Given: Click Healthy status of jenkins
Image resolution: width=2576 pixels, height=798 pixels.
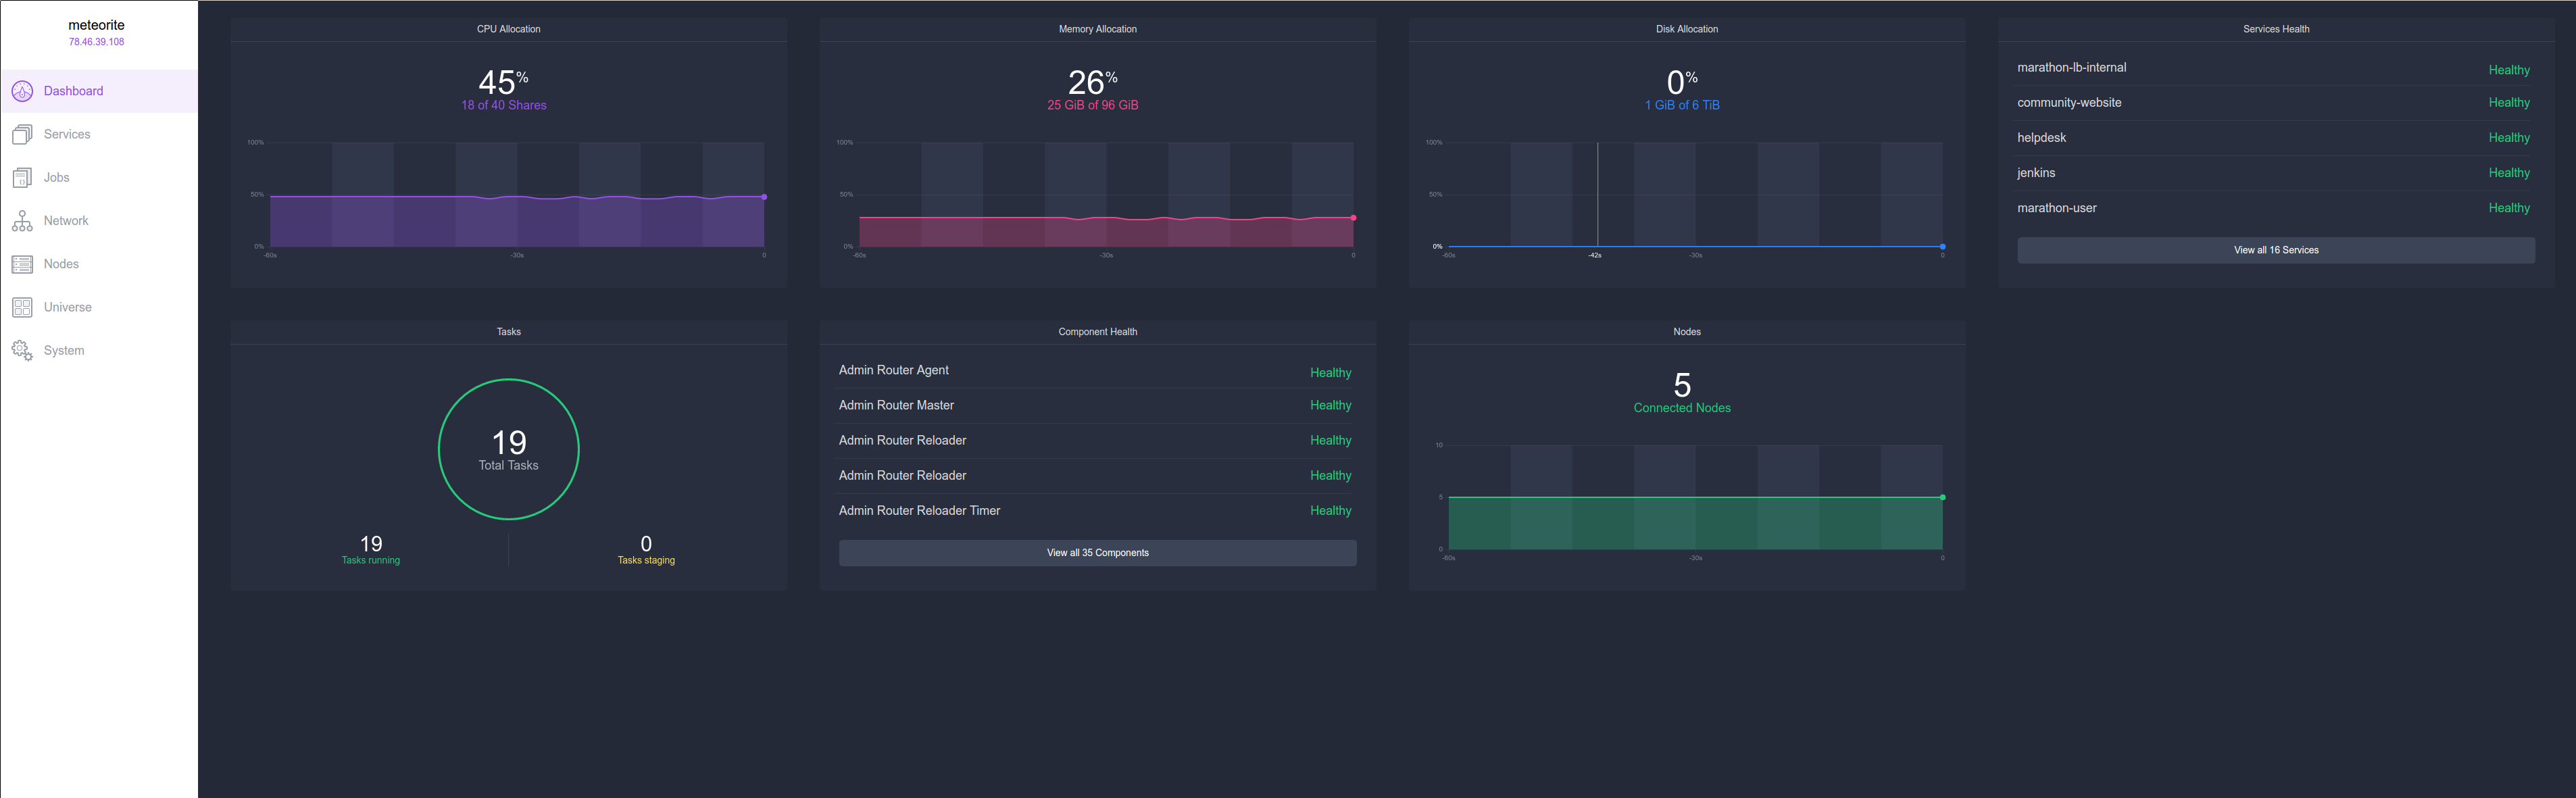Looking at the screenshot, I should 2509,173.
